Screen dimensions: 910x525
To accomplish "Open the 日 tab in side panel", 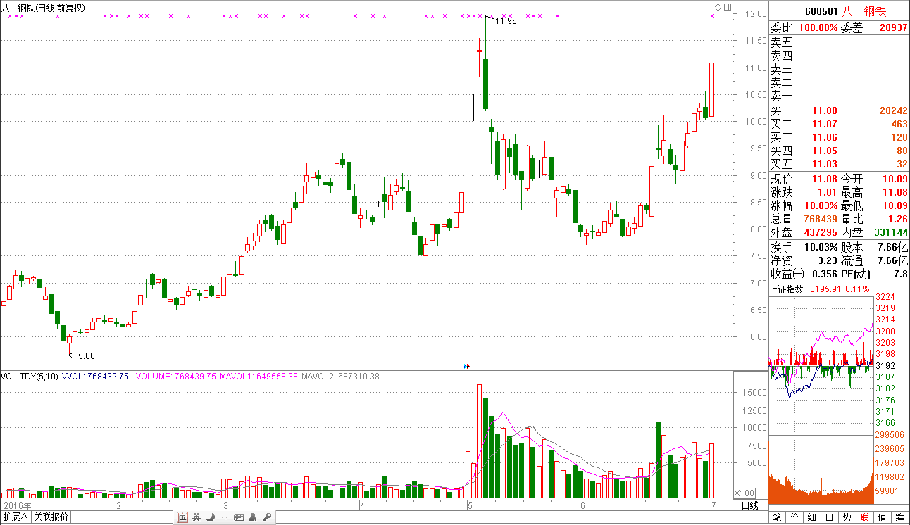I will [830, 517].
